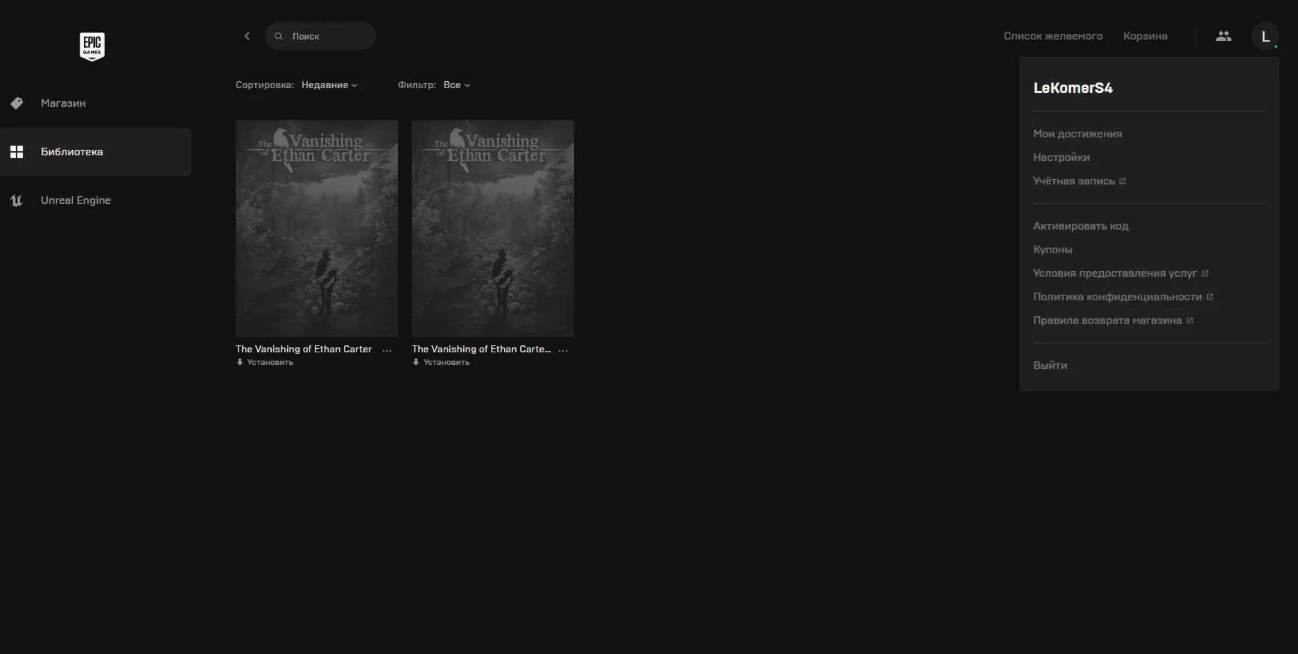The image size is (1298, 654).
Task: Open the friends list icon
Action: tap(1224, 36)
